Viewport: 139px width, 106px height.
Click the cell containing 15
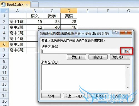click(35, 22)
